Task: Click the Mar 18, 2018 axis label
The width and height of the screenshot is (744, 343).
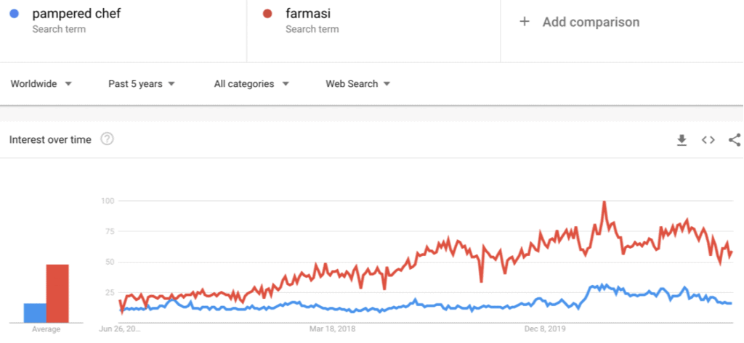Action: (x=332, y=328)
